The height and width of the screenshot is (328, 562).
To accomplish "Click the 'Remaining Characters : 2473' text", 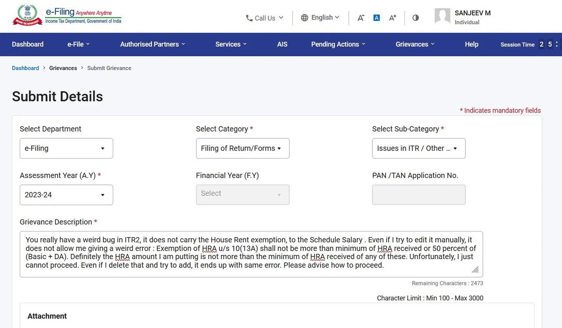I will click(x=447, y=283).
